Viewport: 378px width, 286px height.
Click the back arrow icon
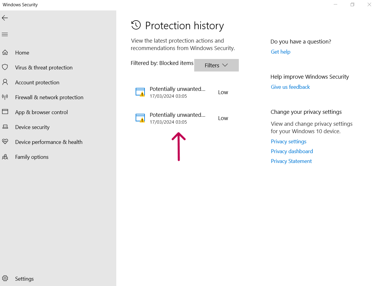pos(5,18)
